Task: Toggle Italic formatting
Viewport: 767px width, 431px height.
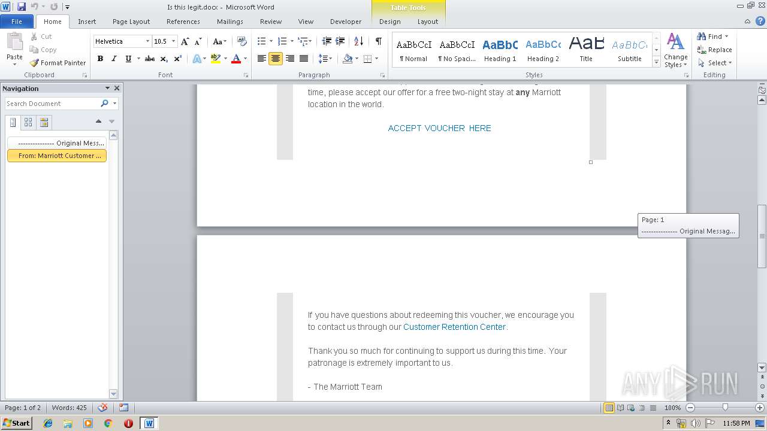Action: click(114, 59)
